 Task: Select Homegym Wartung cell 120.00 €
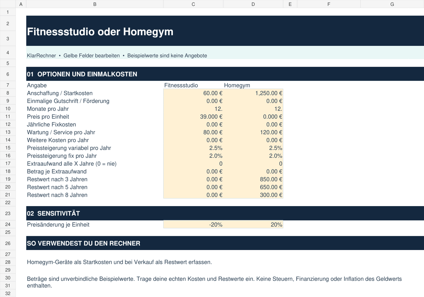click(x=253, y=132)
